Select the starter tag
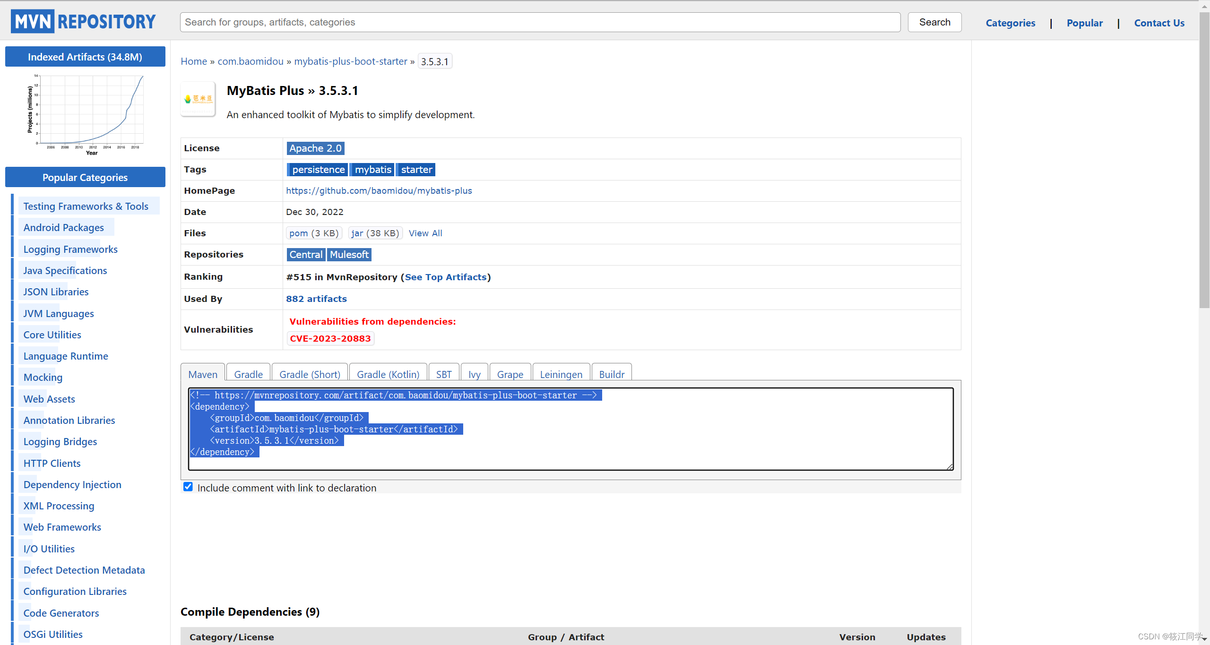Screen dimensions: 1210x645 [x=416, y=170]
